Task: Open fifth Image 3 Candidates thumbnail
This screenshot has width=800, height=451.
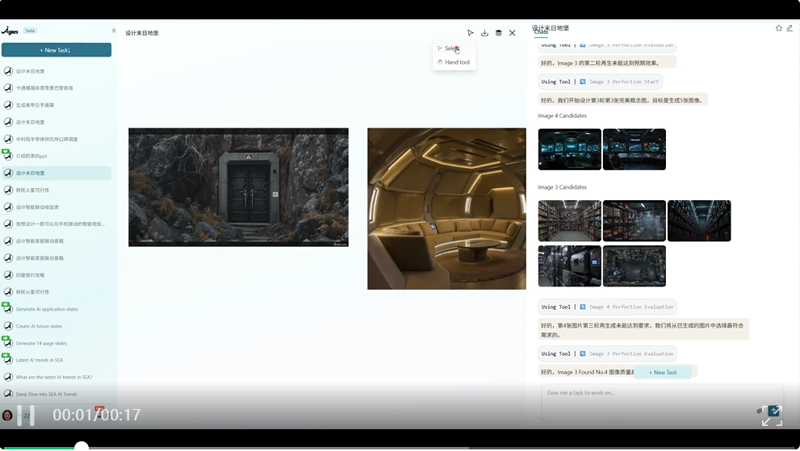Action: pyautogui.click(x=635, y=265)
